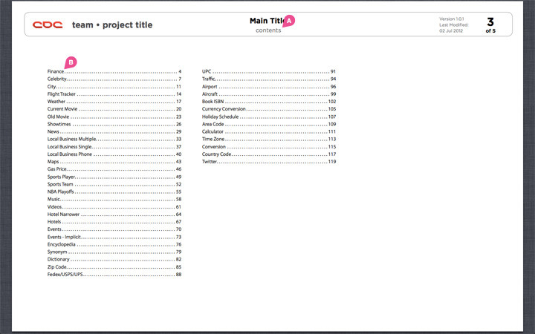This screenshot has height=334, width=535.
Task: Click the page number 3 of 5
Action: (x=490, y=25)
